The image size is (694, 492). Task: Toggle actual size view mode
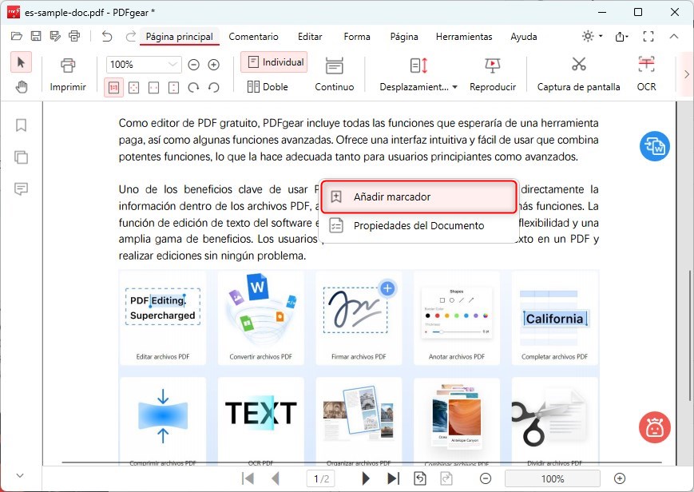coord(113,88)
